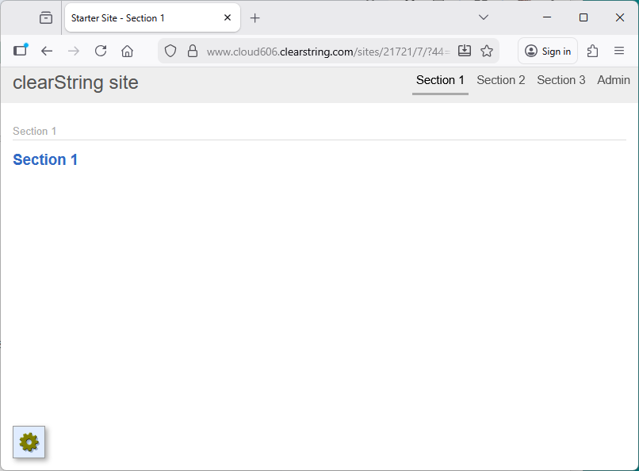The width and height of the screenshot is (639, 471).
Task: Open the browser home page
Action: point(127,51)
